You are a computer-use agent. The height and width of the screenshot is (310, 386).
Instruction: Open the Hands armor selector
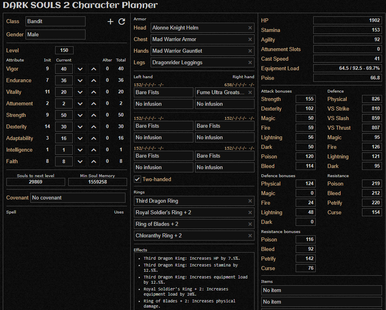[x=202, y=51]
